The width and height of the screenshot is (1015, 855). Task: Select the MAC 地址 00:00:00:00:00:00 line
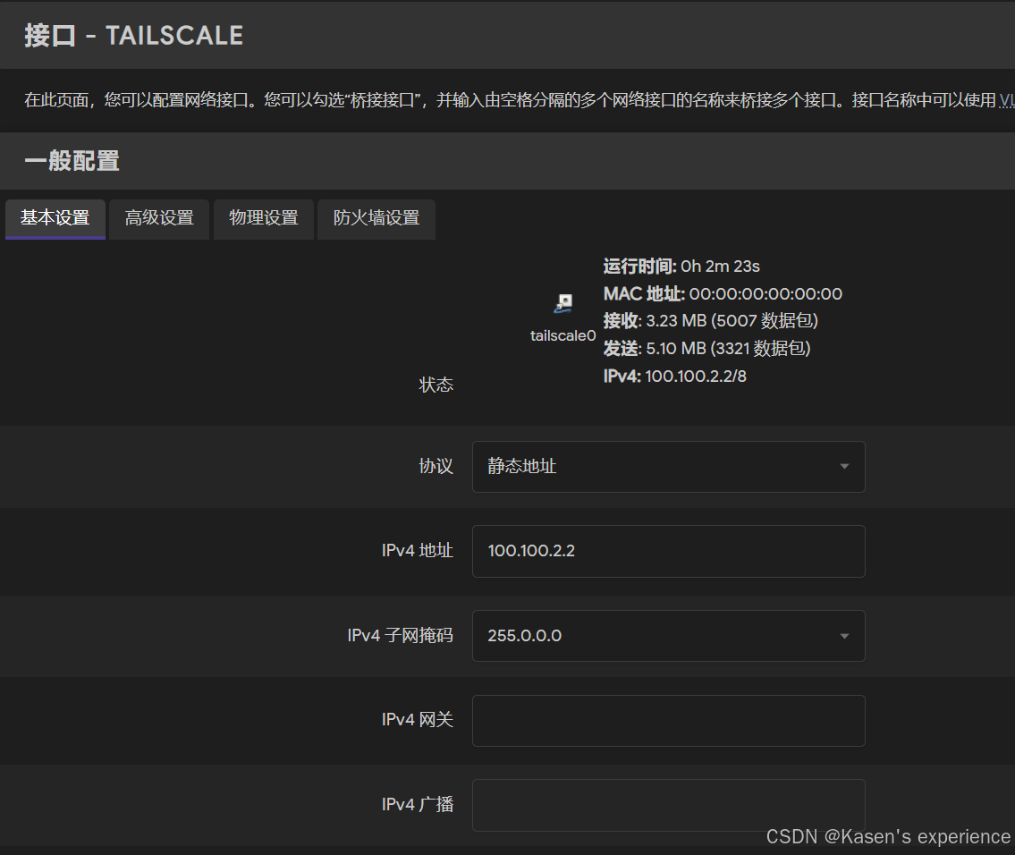pyautogui.click(x=723, y=294)
